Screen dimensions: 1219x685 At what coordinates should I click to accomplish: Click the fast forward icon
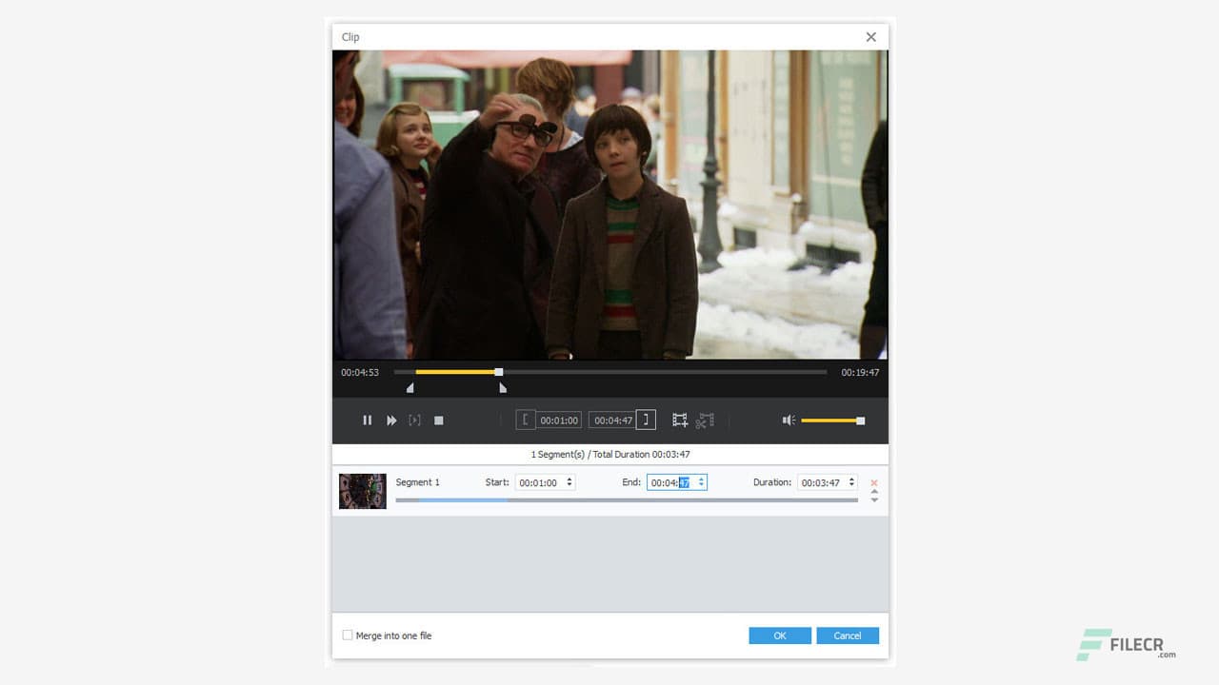click(391, 420)
